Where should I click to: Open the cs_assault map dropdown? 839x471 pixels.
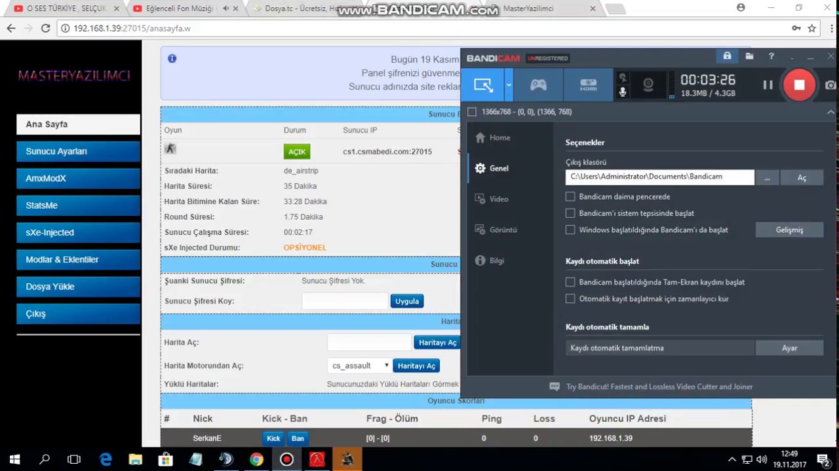pyautogui.click(x=359, y=366)
